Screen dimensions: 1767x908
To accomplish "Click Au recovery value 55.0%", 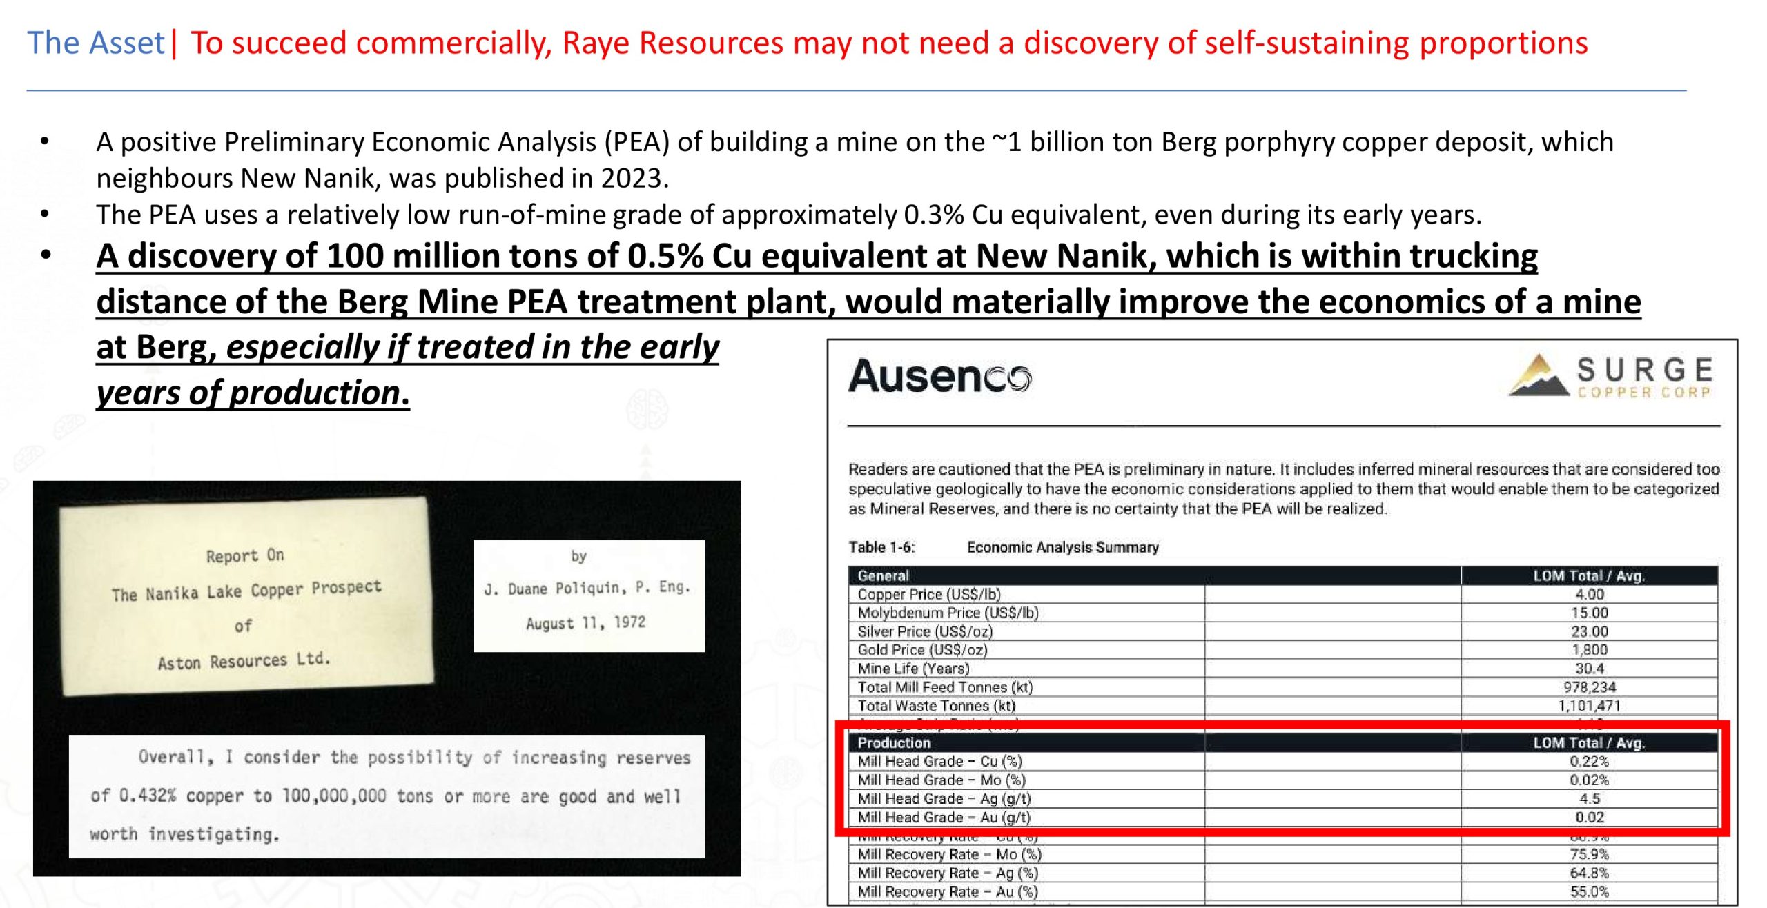I will coord(1590,892).
